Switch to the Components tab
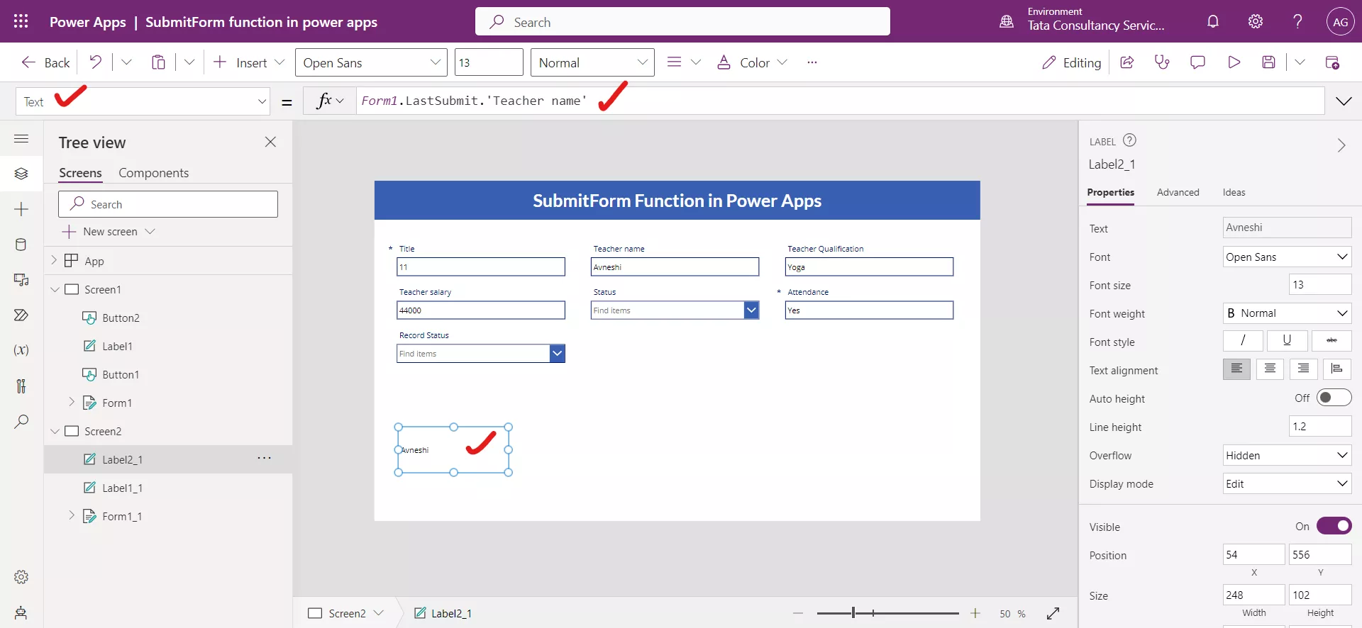The height and width of the screenshot is (628, 1362). tap(153, 173)
